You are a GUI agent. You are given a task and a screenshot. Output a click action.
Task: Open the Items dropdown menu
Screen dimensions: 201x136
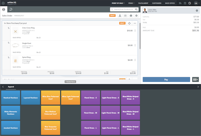coord(131,3)
